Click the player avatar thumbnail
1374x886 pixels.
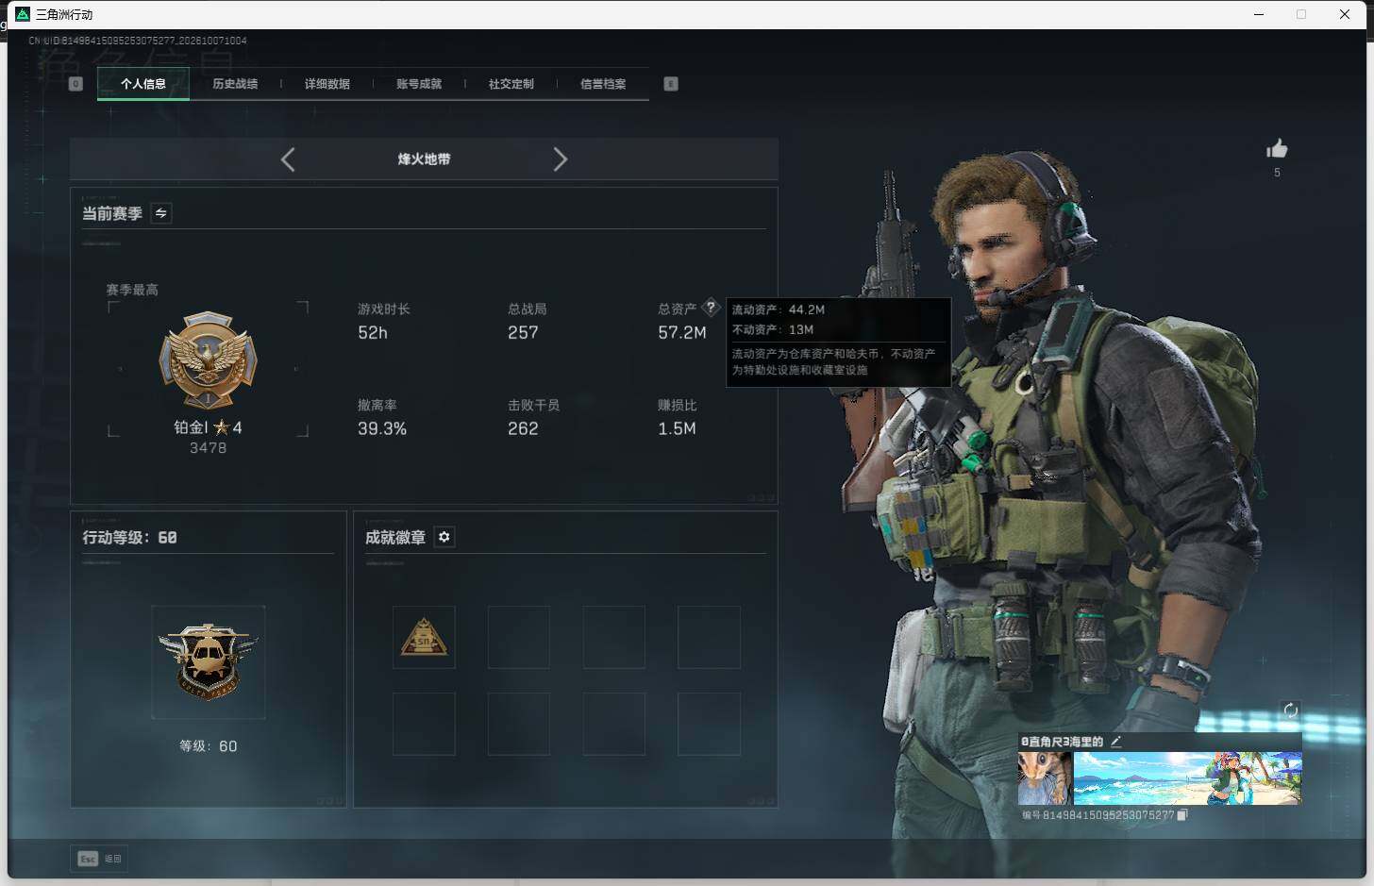click(1045, 778)
